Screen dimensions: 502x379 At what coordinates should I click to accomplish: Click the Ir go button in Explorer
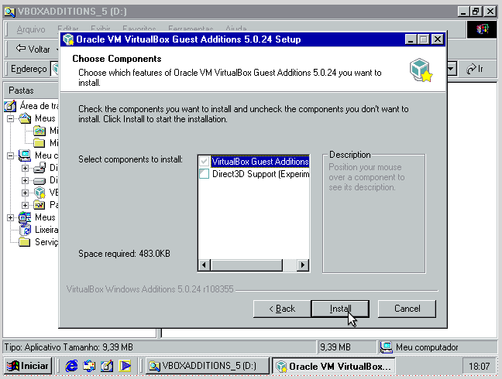[x=475, y=69]
